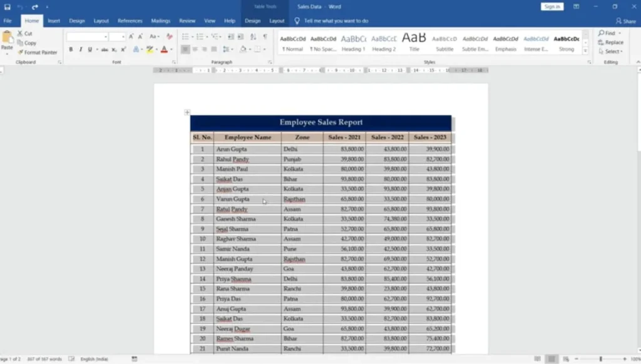Toggle Show/Hide paragraph marks
Screen dimensions: 641x364
265,37
